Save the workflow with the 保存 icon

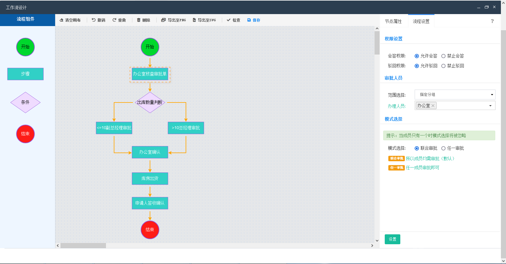pyautogui.click(x=249, y=20)
